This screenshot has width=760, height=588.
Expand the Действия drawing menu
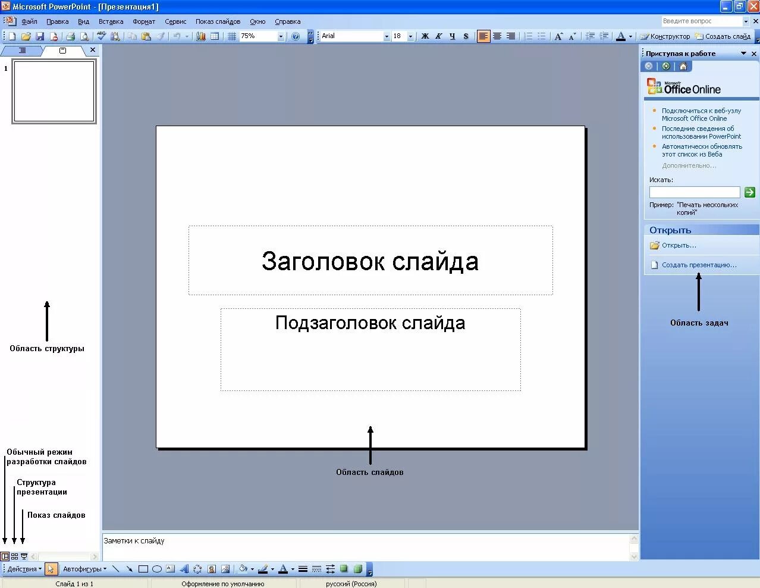[24, 569]
